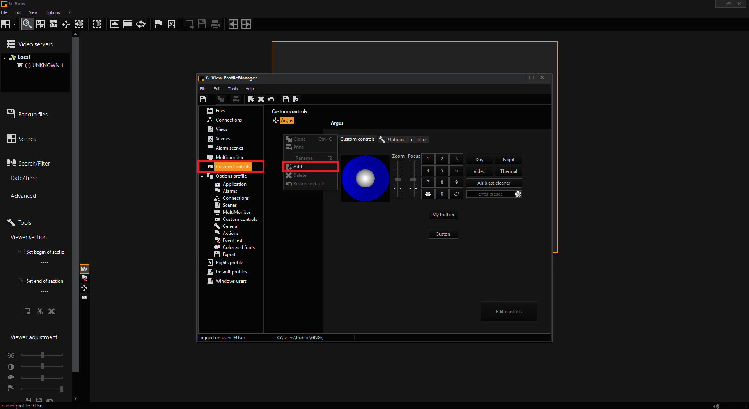This screenshot has height=409, width=749.
Task: Click the undo arrow in ProfileManager toolbar
Action: click(x=271, y=99)
